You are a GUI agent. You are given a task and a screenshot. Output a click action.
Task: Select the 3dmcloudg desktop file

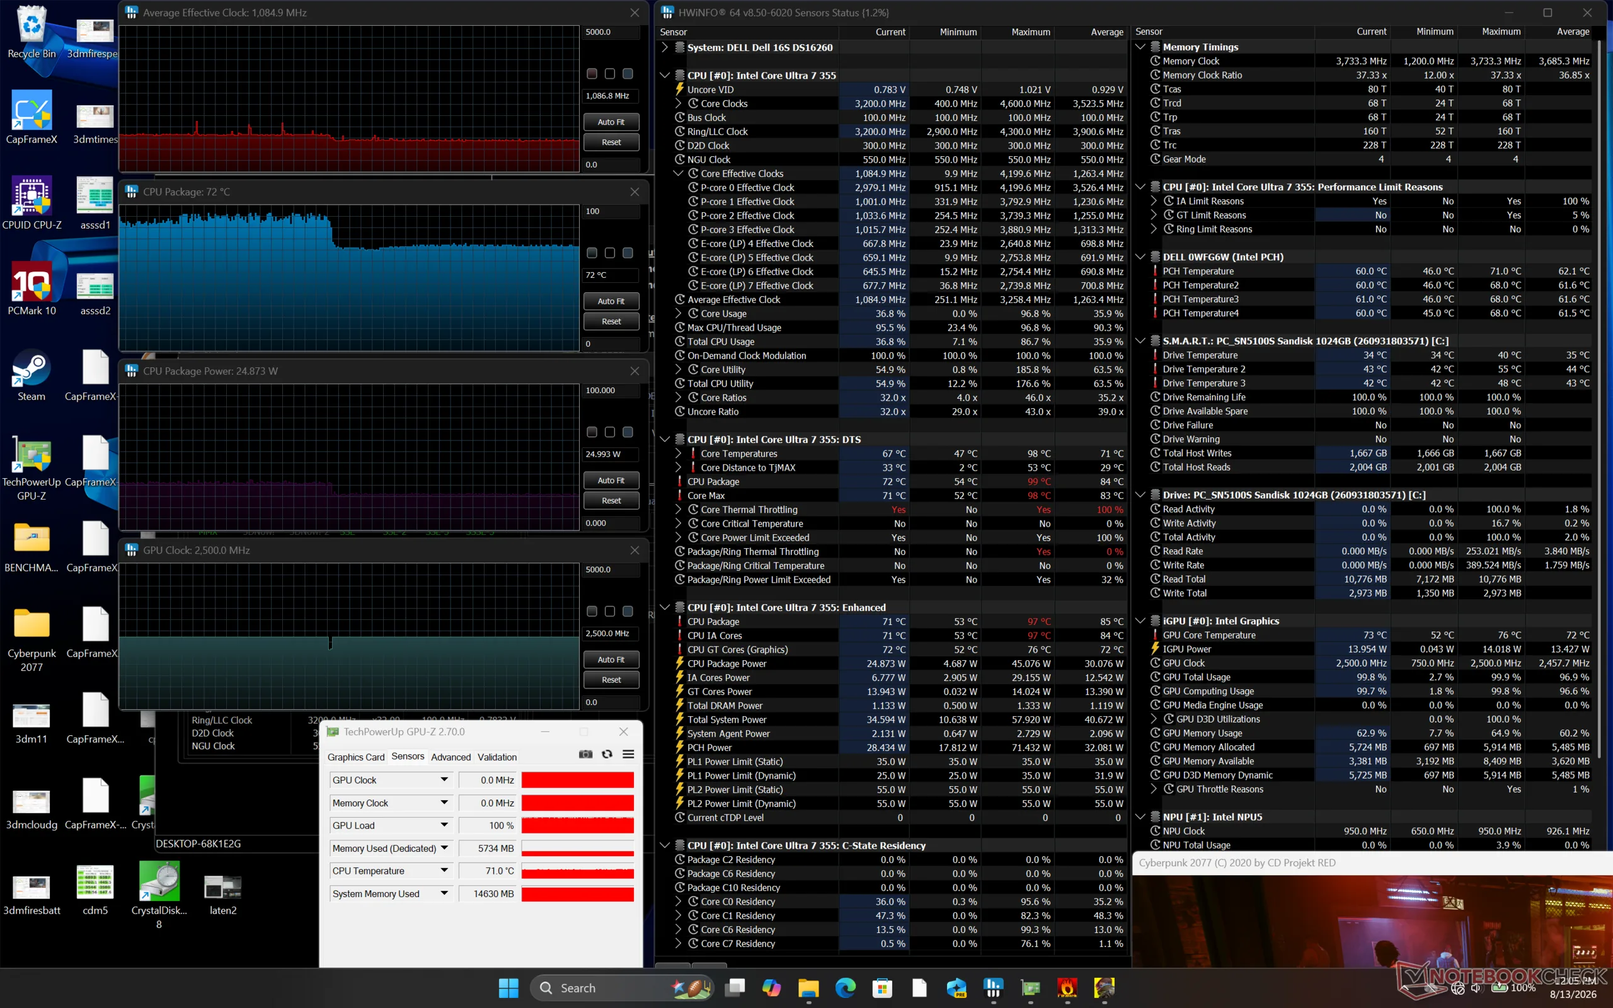click(32, 810)
